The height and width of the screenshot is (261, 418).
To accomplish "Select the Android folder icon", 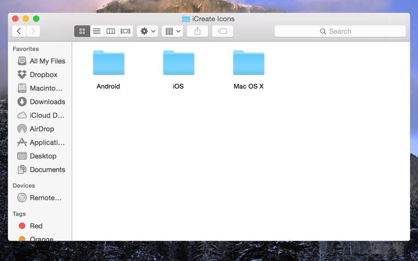I will 109,63.
